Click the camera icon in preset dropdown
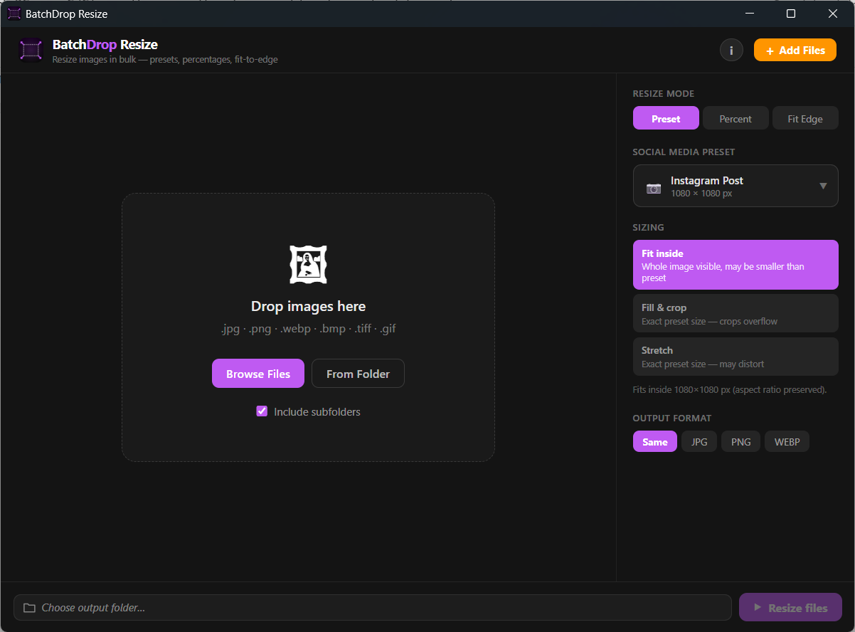 click(x=653, y=188)
